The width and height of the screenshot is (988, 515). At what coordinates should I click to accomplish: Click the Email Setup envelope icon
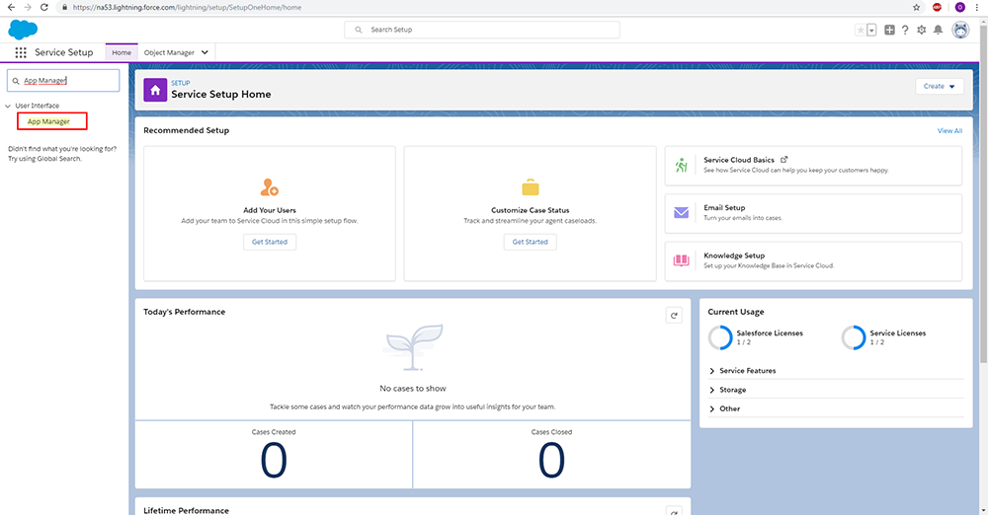681,213
